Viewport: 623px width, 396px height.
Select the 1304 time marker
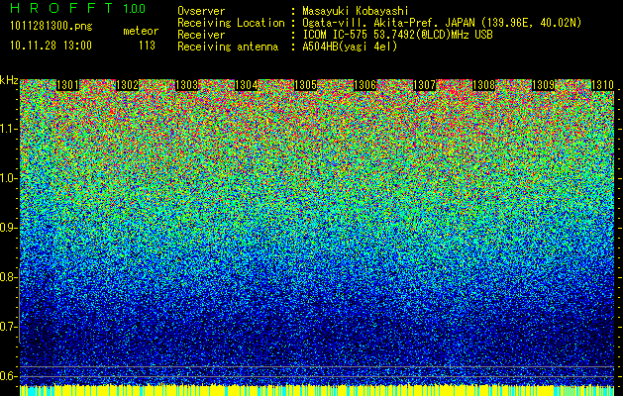[x=247, y=85]
